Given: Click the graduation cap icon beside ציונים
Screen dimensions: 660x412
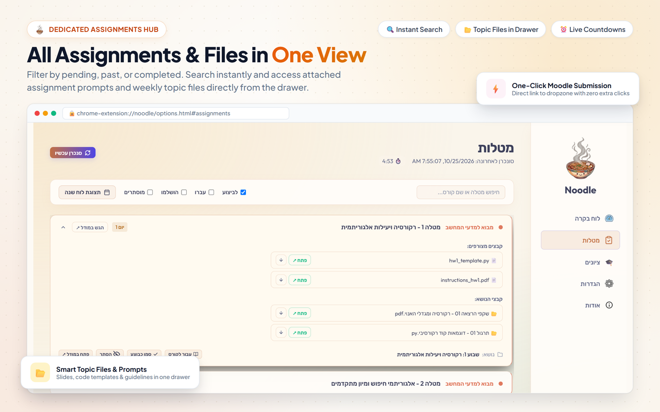Looking at the screenshot, I should click(x=609, y=262).
